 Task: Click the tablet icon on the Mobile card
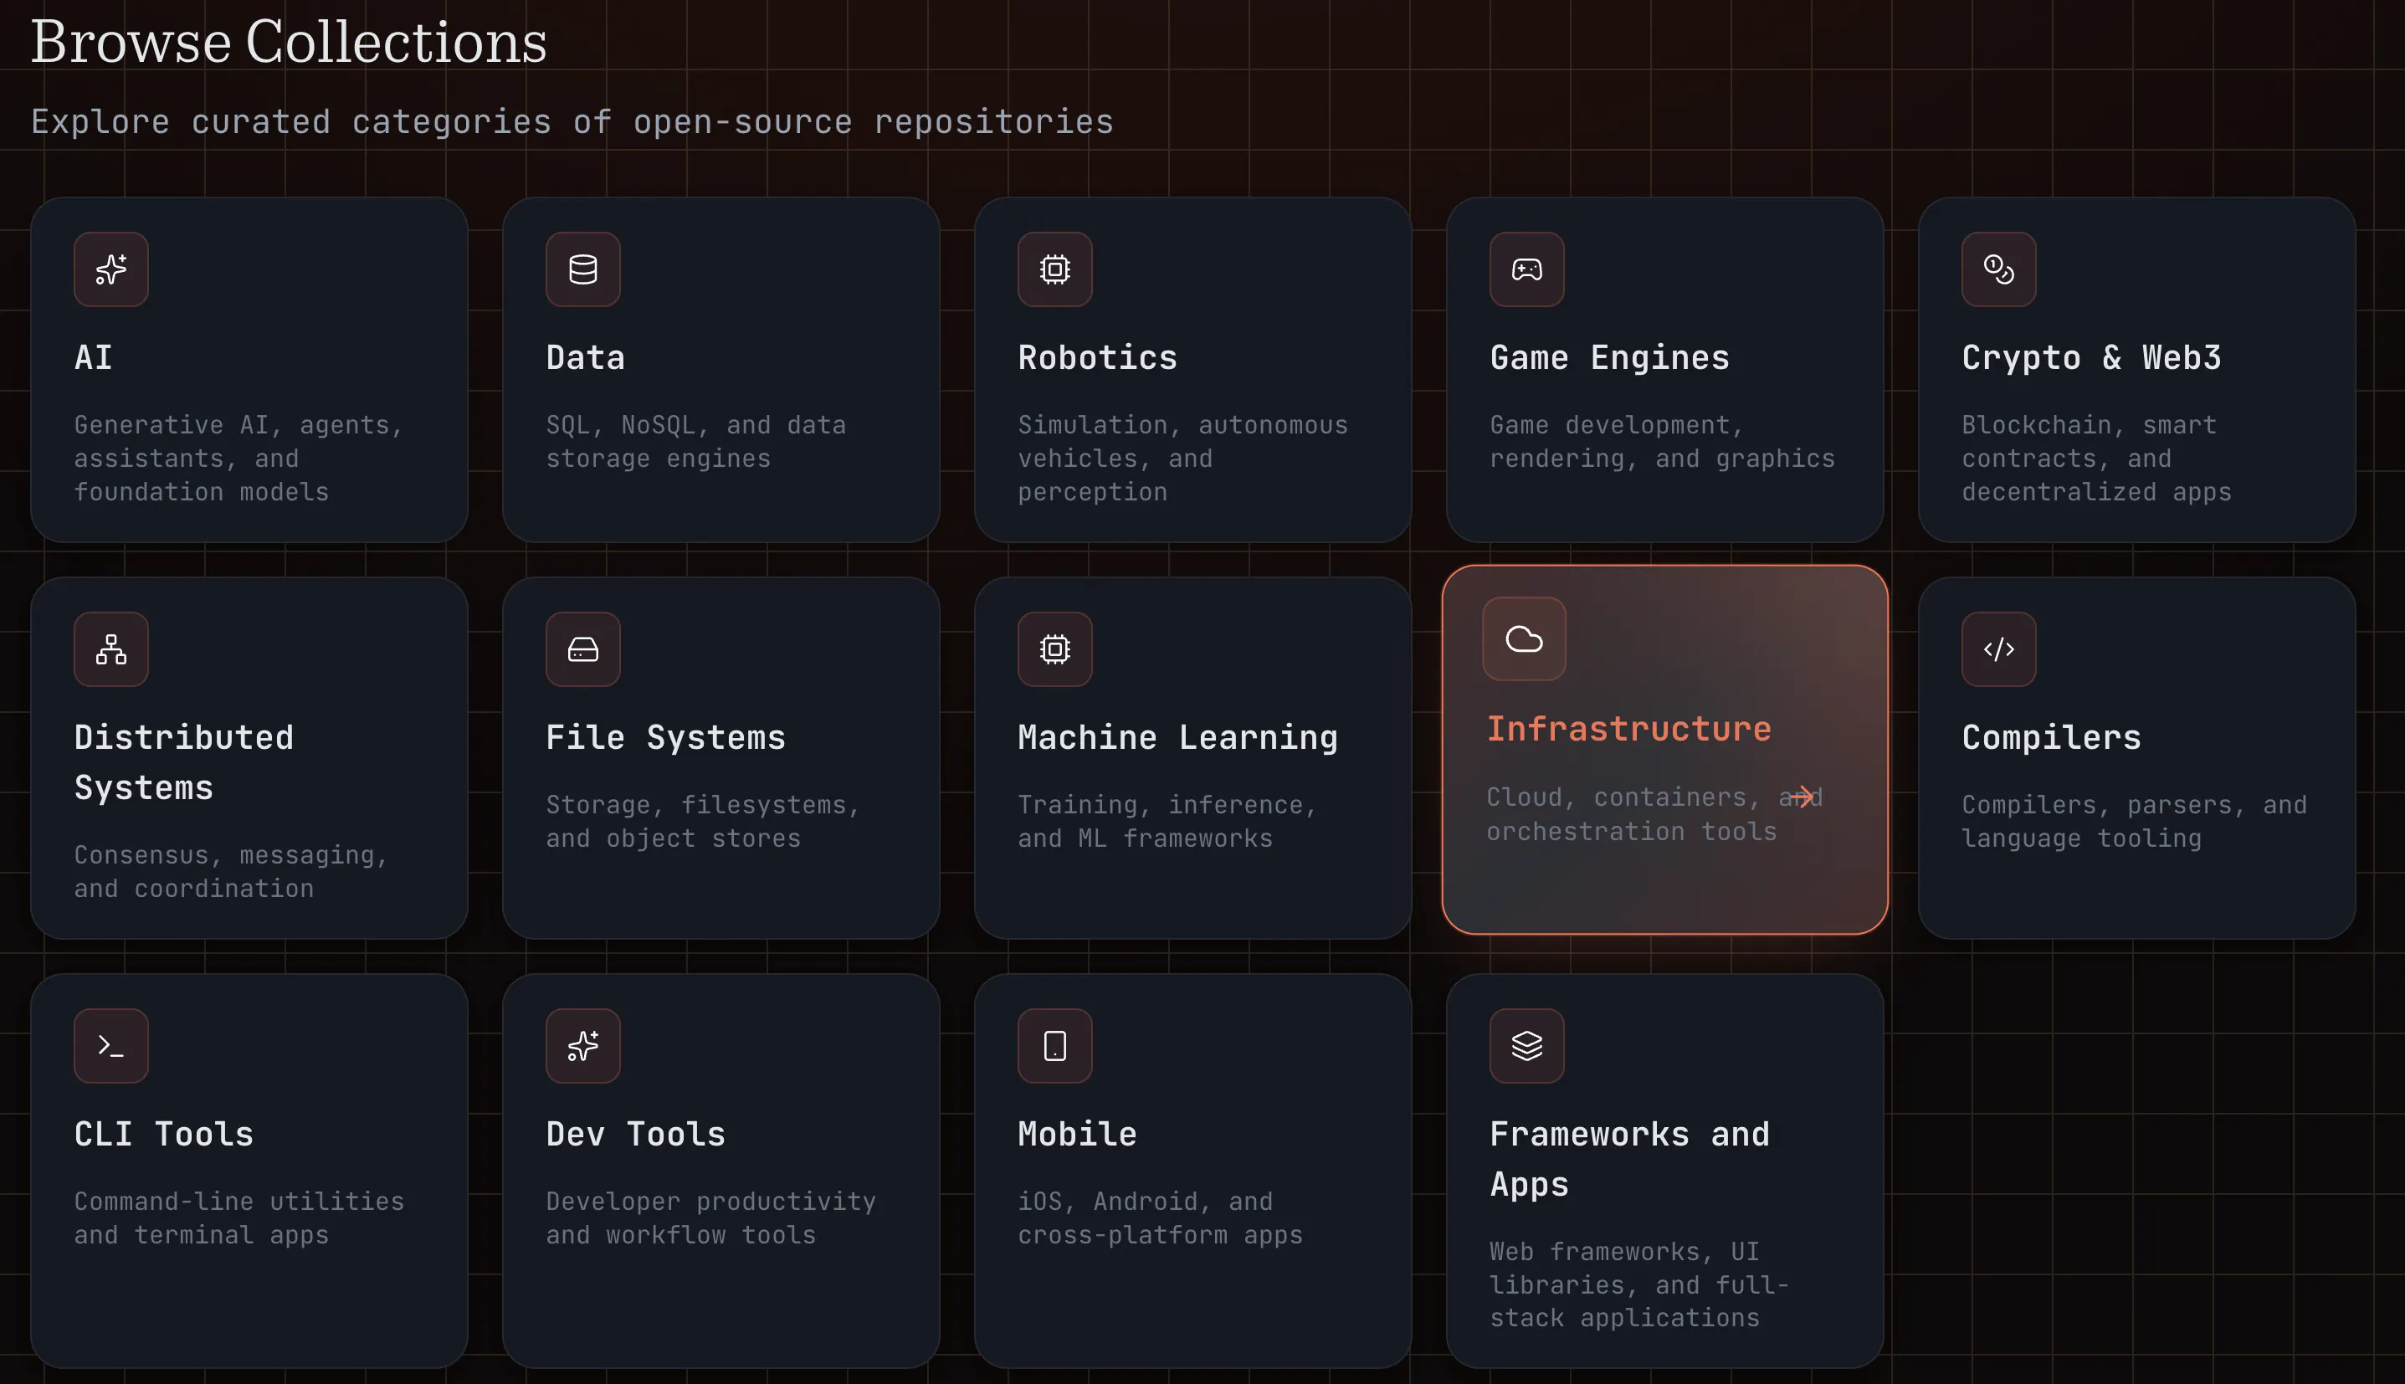1054,1046
